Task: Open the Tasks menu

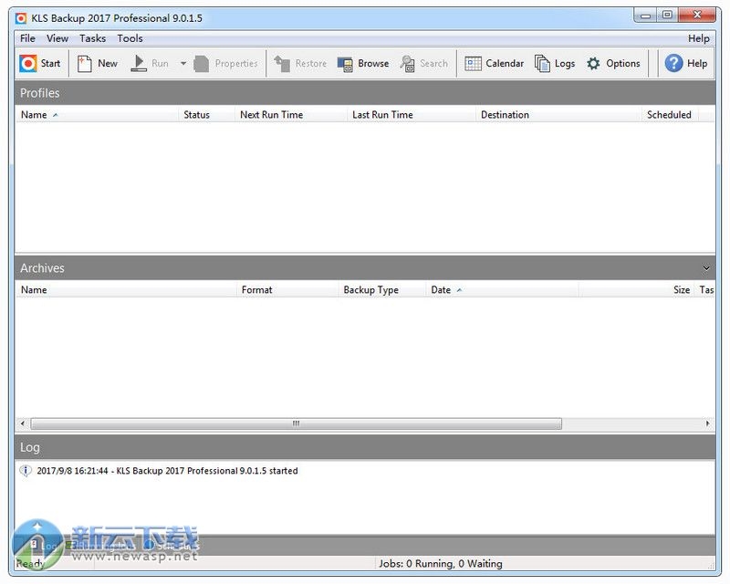Action: pos(92,38)
